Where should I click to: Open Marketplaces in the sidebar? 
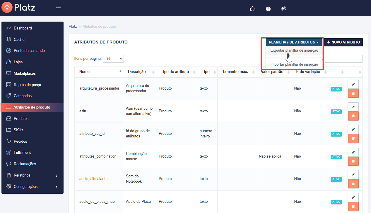33,73
